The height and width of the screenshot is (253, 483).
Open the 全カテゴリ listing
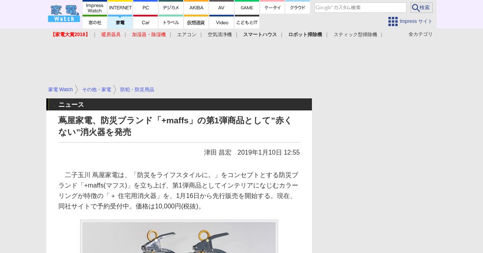coord(421,34)
